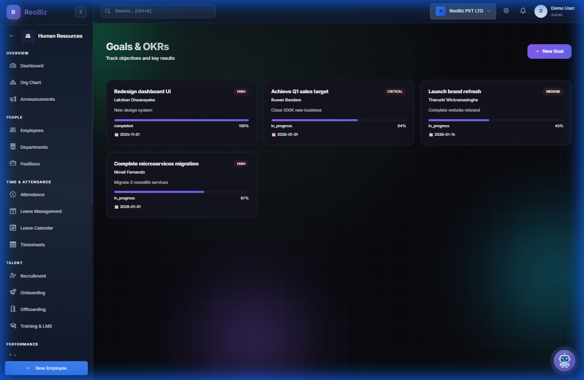Click the ReoBiz logo icon
Viewport: 584px width, 380px height.
click(12, 11)
